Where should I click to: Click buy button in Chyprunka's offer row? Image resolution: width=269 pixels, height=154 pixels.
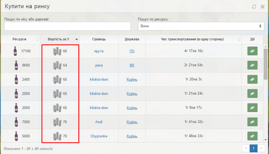pos(252,136)
